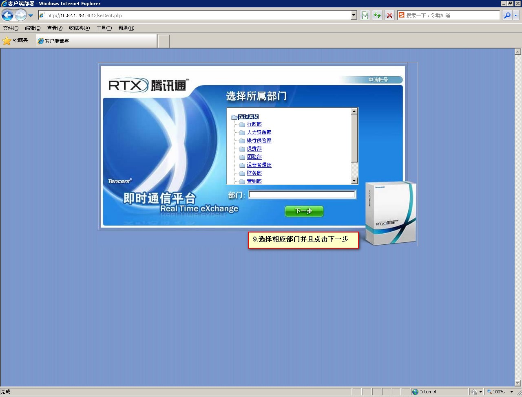Click the Refresh page icon
This screenshot has height=397, width=522.
tap(377, 15)
